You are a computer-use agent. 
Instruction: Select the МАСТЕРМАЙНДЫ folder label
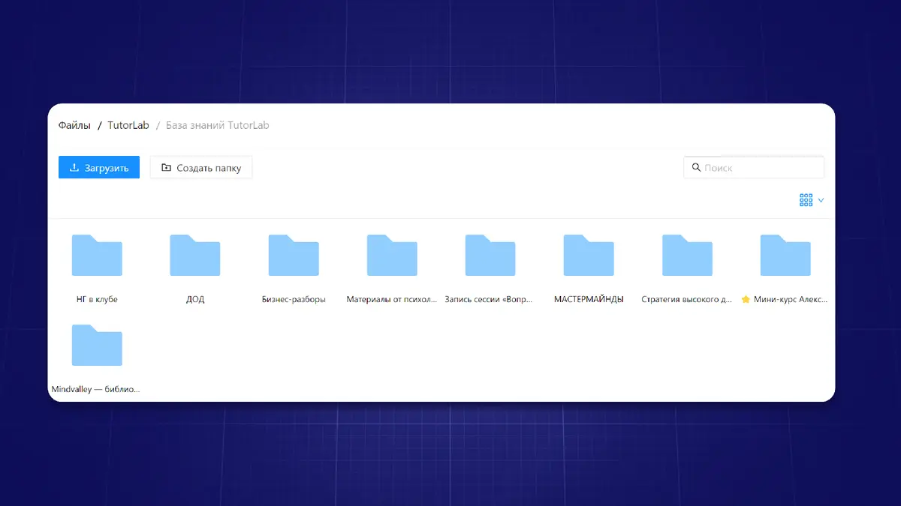tap(589, 300)
